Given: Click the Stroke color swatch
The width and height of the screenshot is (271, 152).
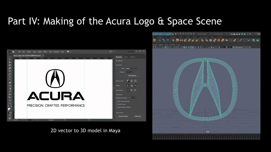Looking at the screenshot, I should pyautogui.click(x=10, y=110).
